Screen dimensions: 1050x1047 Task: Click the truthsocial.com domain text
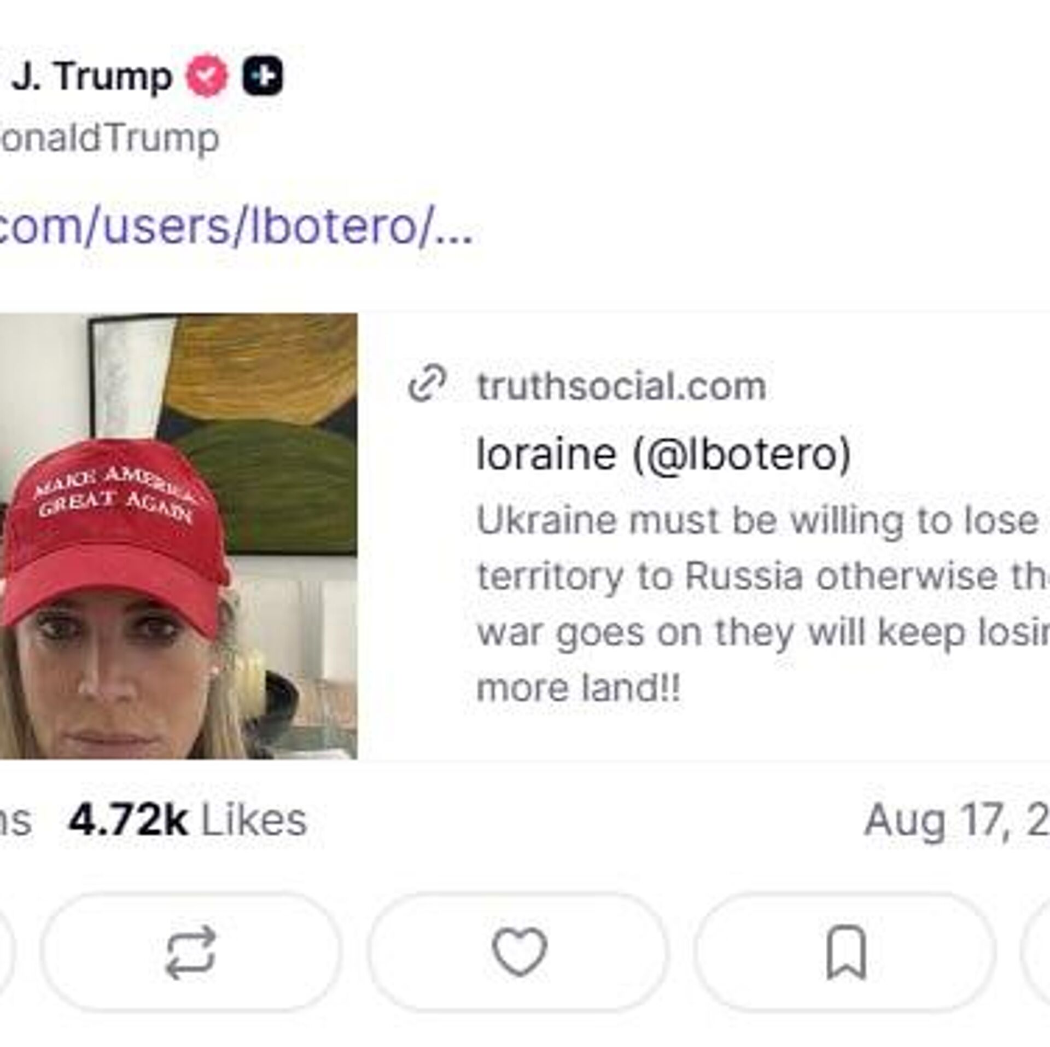[x=621, y=387]
